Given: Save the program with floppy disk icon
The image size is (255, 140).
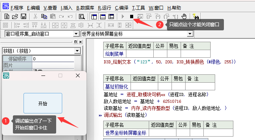Looking at the screenshot, I should tap(24, 16).
